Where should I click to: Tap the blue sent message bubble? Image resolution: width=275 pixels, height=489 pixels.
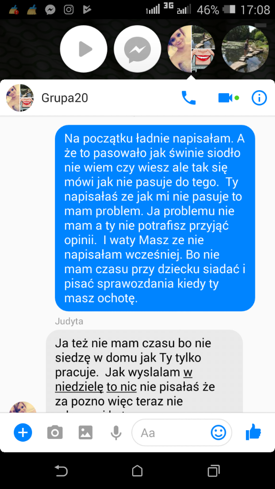(155, 218)
